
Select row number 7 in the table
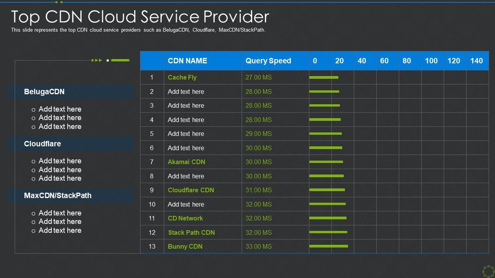tap(152, 162)
